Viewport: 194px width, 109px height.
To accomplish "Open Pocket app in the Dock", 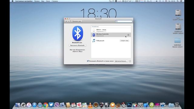I will coord(79,105).
